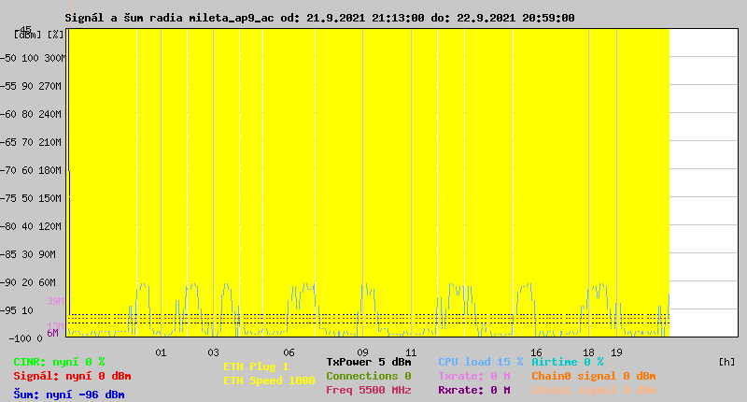
Task: Click the Airtime 0 % legend
Action: coord(567,362)
